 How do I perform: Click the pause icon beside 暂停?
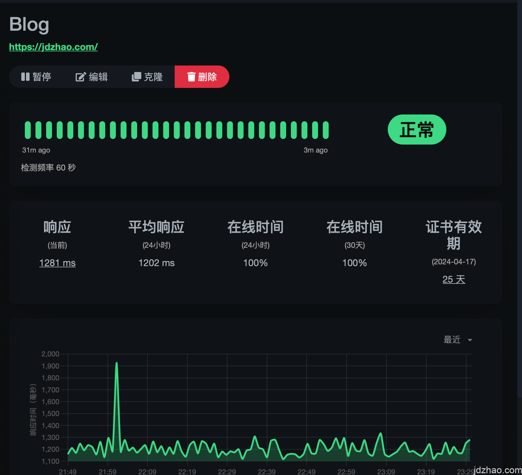point(25,77)
